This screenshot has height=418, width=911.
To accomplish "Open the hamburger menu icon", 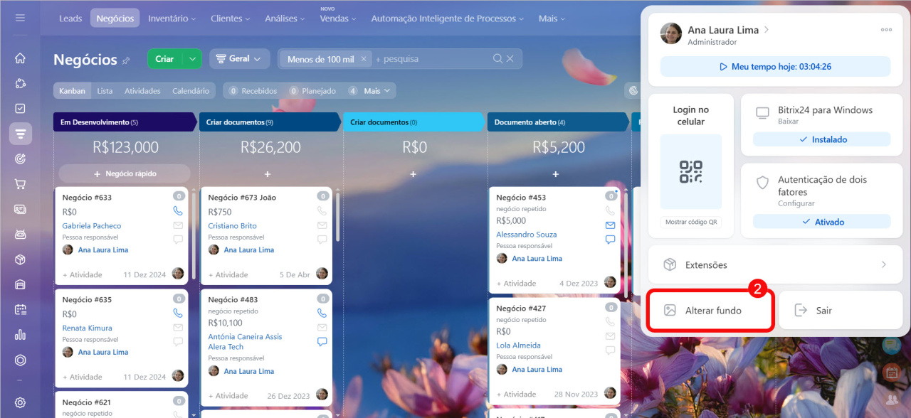I will 20,18.
